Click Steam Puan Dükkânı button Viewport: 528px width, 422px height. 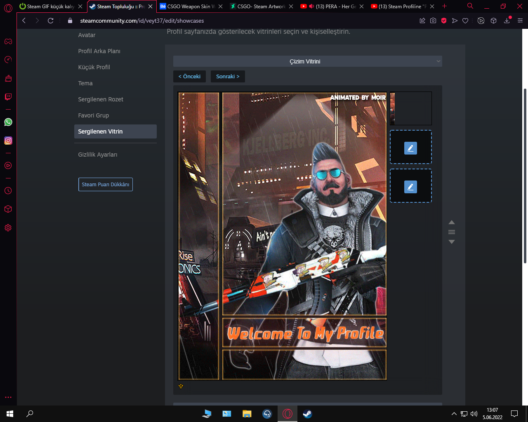coord(106,184)
